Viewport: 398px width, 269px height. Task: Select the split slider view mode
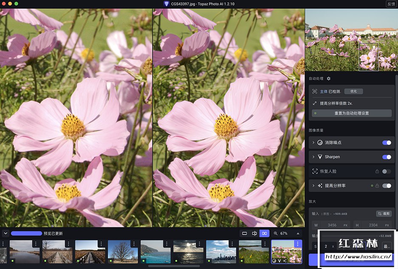(254, 233)
